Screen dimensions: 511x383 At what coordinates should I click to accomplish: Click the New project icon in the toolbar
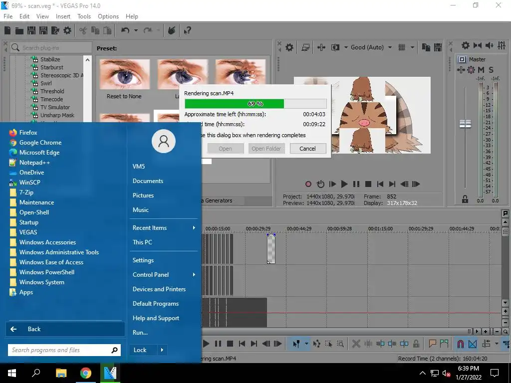coord(7,30)
